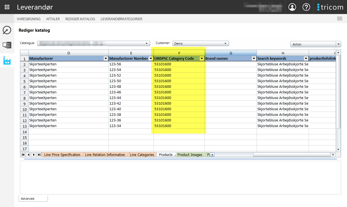Select column G header
Image resolution: width=347 pixels, height=207 pixels.
coord(231,53)
